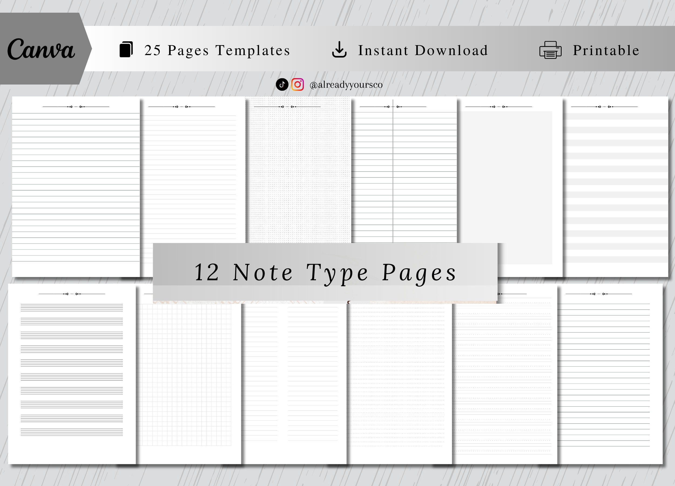Click the @alreadyyoursco handle
This screenshot has width=675, height=486.
click(346, 85)
